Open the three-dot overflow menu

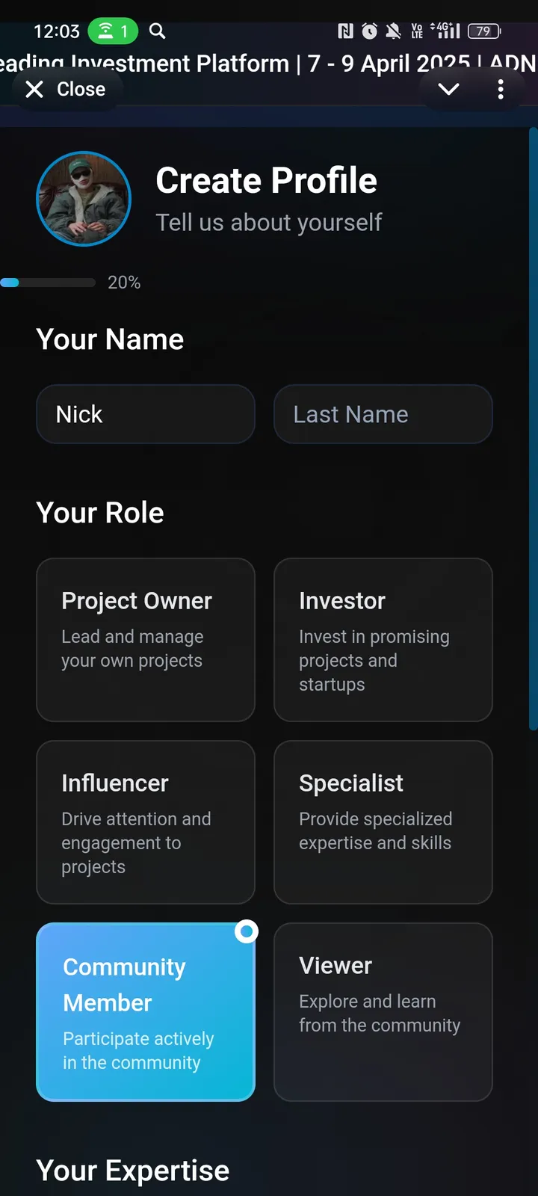(501, 90)
